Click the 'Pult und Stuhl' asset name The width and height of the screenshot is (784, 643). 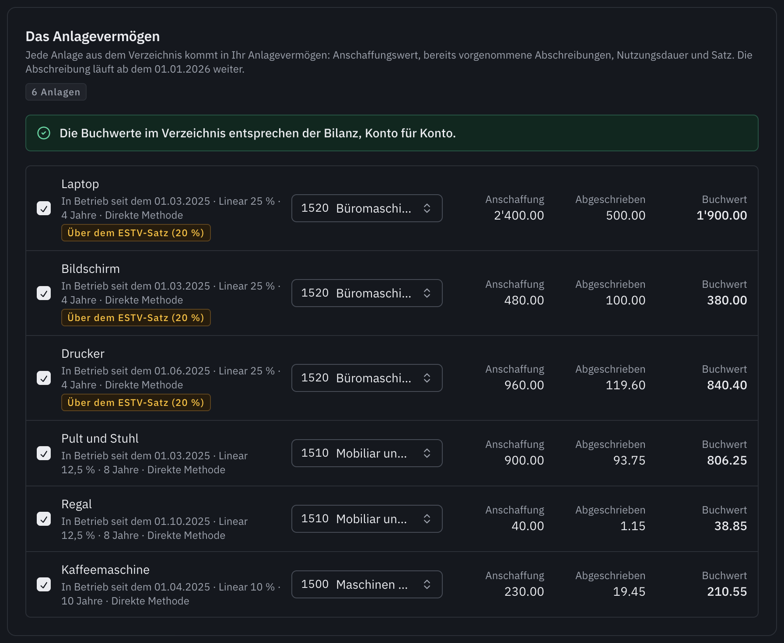pyautogui.click(x=100, y=438)
